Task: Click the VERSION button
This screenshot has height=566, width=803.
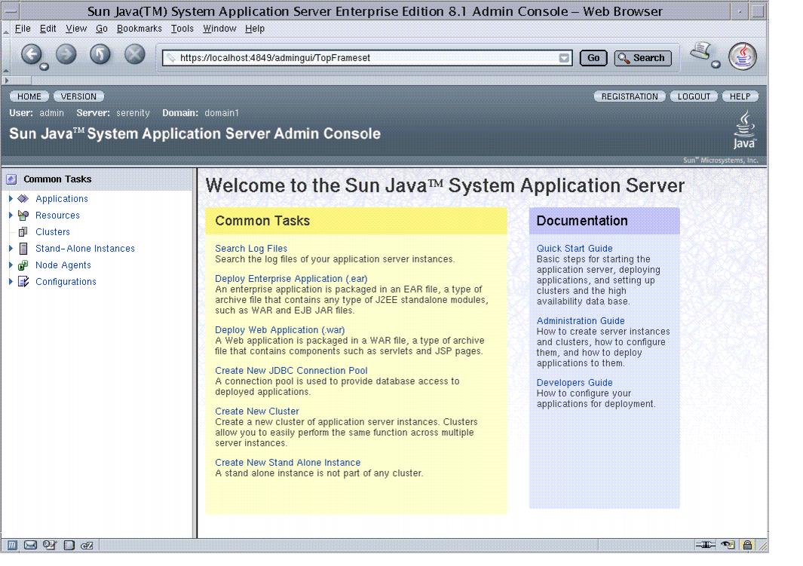Action: tap(78, 96)
